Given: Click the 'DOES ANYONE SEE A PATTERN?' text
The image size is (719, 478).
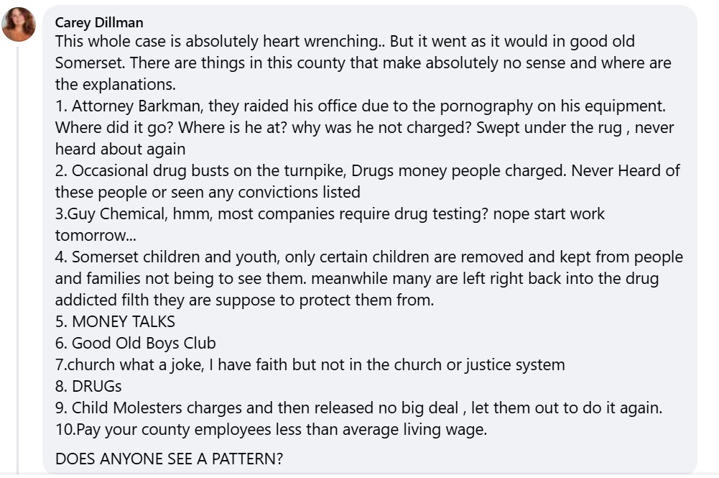Looking at the screenshot, I should point(170,459).
